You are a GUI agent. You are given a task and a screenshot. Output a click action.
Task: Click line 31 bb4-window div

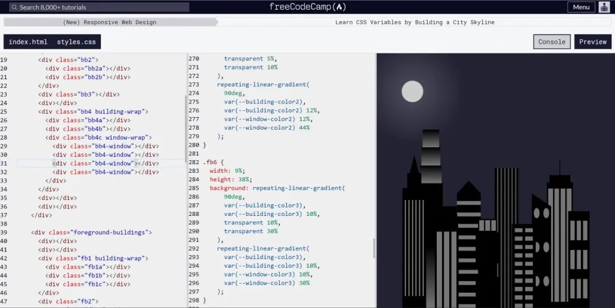coord(105,163)
